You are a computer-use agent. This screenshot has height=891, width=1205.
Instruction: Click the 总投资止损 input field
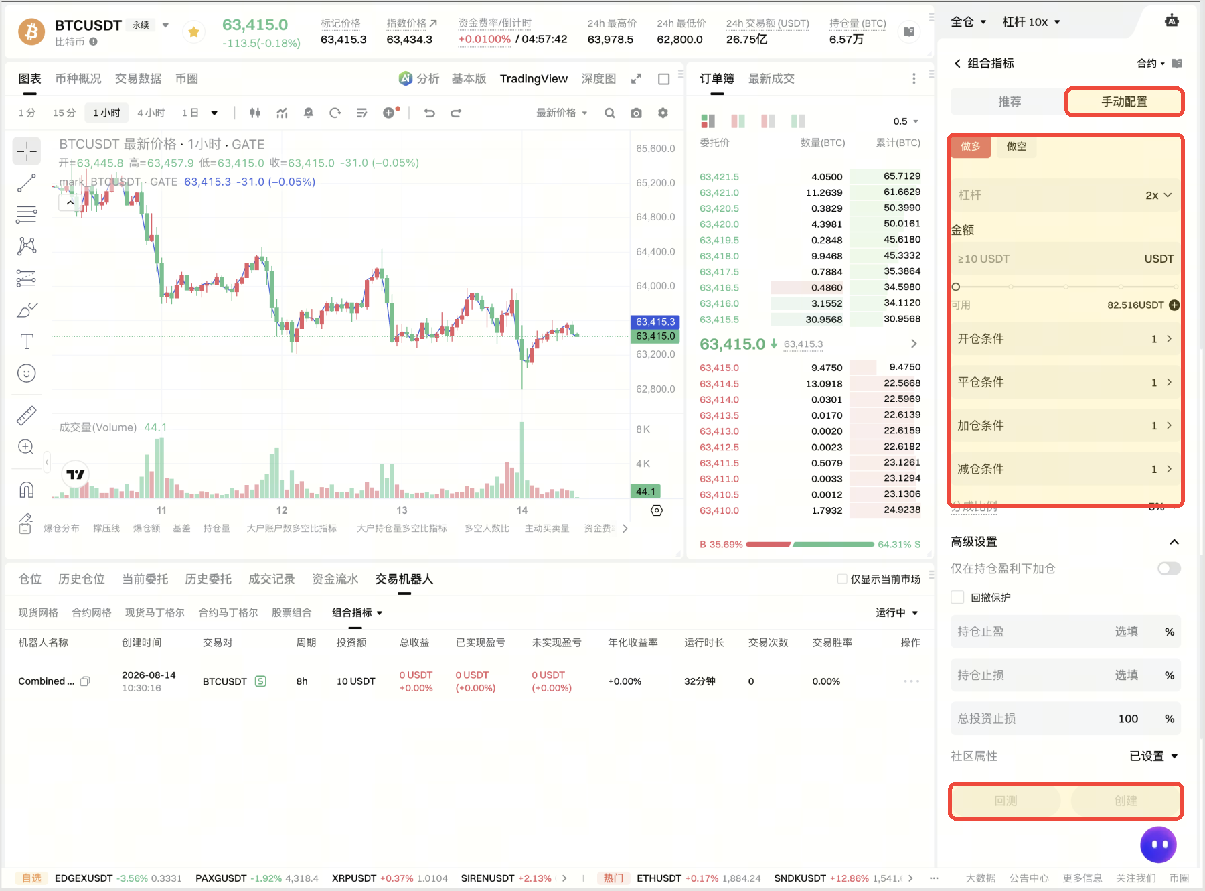tap(1065, 719)
